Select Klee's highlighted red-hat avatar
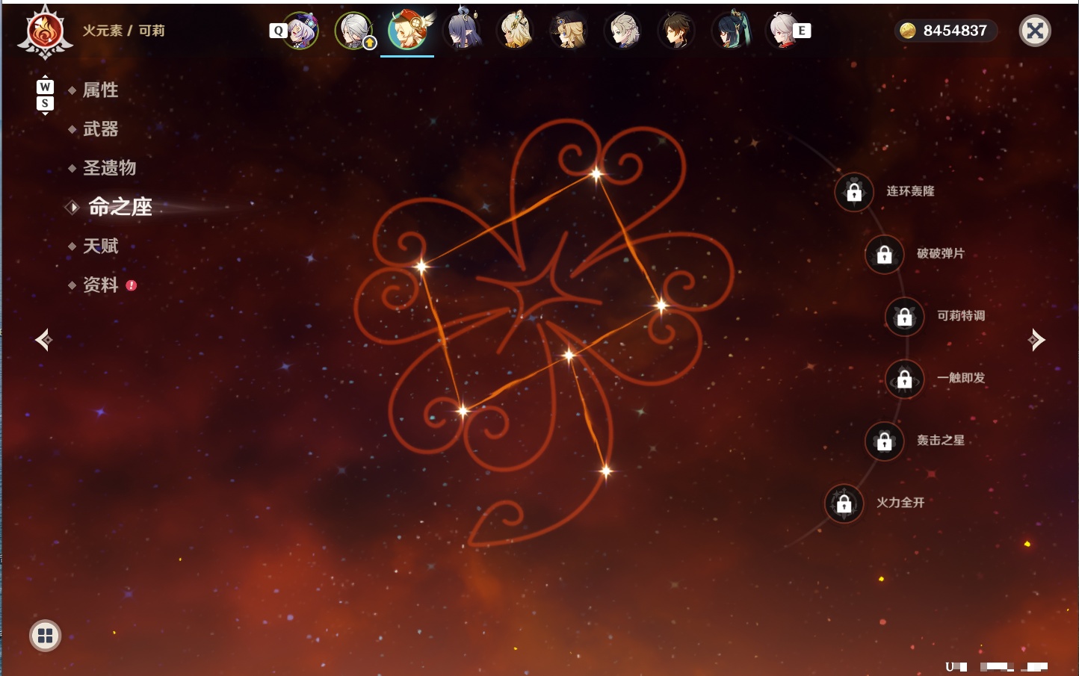The width and height of the screenshot is (1079, 676). 408,31
